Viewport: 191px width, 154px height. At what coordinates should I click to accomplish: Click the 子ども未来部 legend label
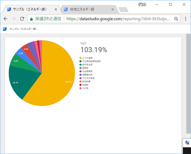pos(88,78)
